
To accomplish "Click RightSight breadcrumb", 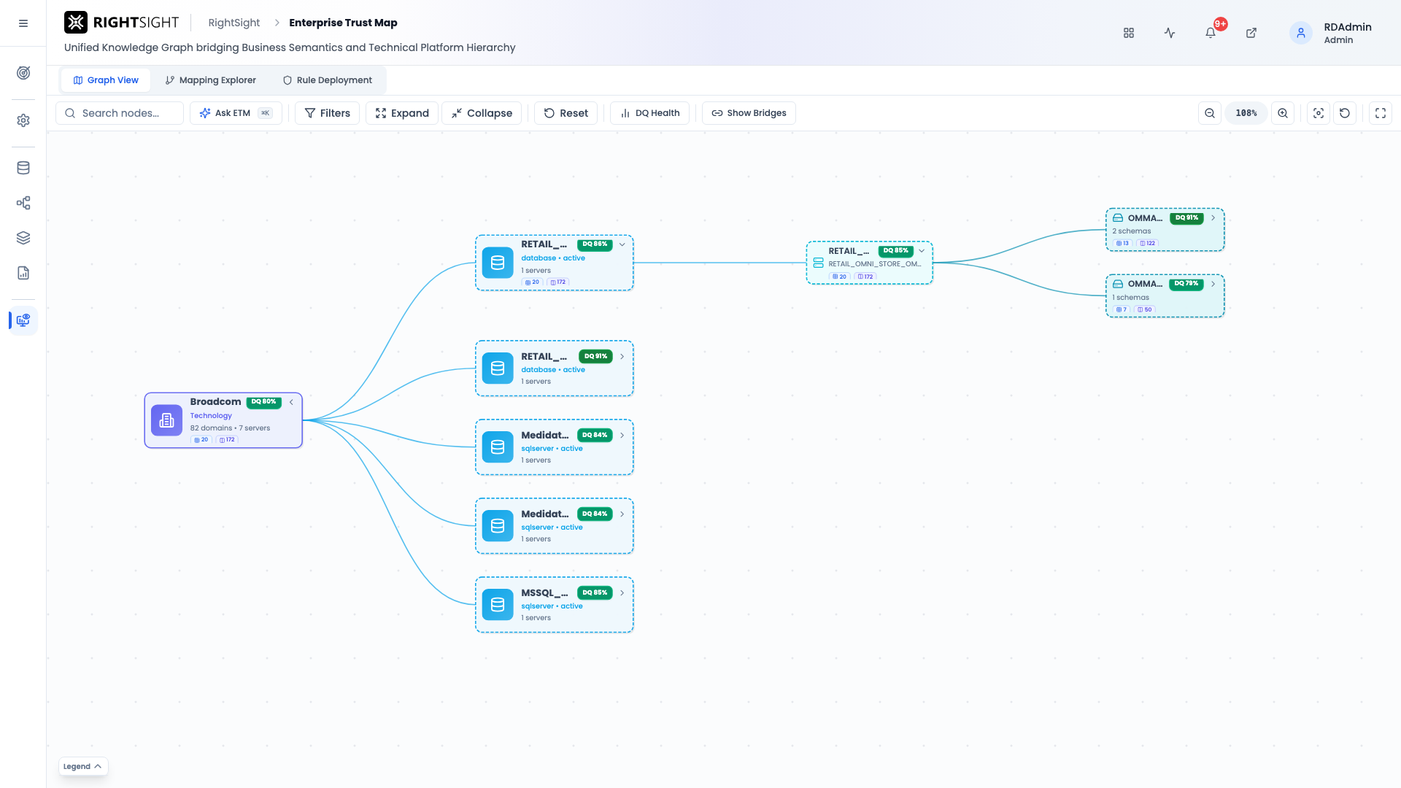I will [233, 23].
